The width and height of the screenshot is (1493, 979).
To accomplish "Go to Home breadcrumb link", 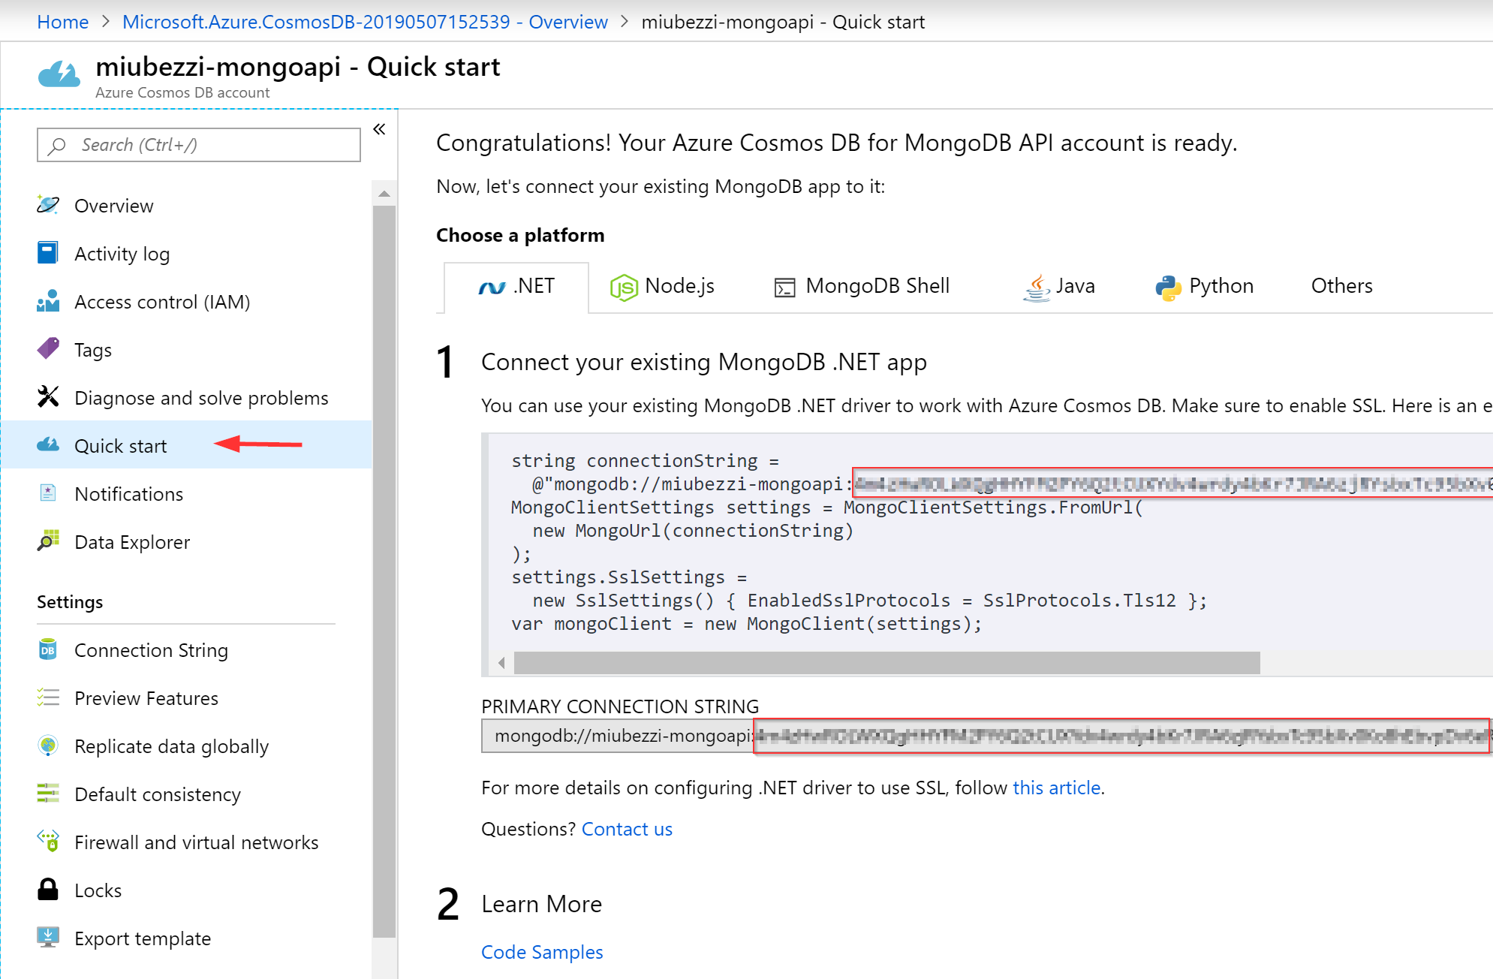I will coord(63,22).
